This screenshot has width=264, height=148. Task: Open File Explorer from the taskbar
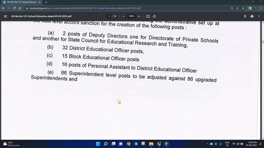[x=151, y=144]
